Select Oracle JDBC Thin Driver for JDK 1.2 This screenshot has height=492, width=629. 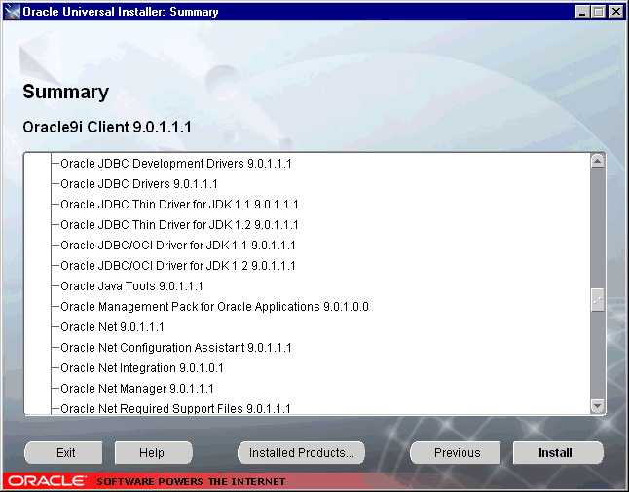tap(179, 225)
